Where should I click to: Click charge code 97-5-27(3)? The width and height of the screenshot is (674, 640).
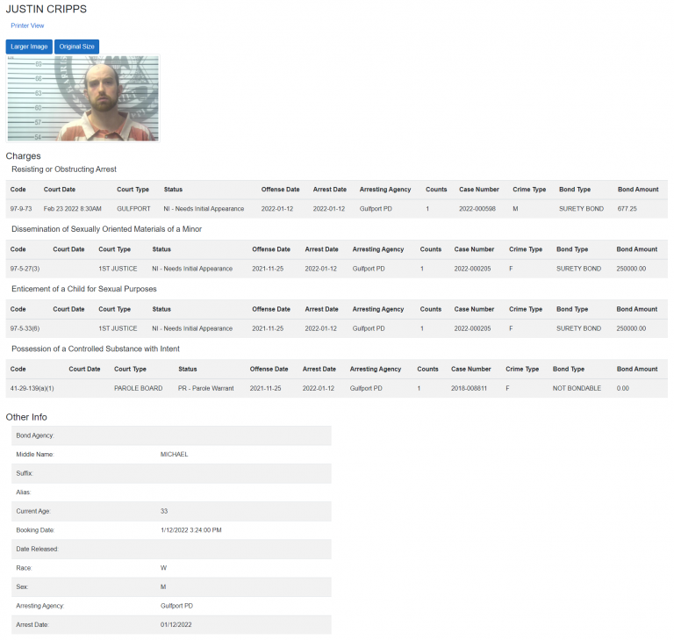tap(25, 269)
